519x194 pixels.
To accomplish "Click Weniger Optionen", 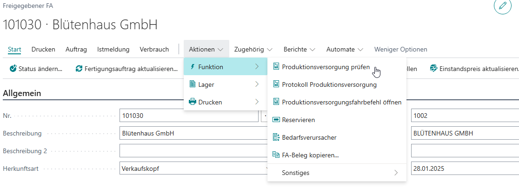I will pos(400,49).
